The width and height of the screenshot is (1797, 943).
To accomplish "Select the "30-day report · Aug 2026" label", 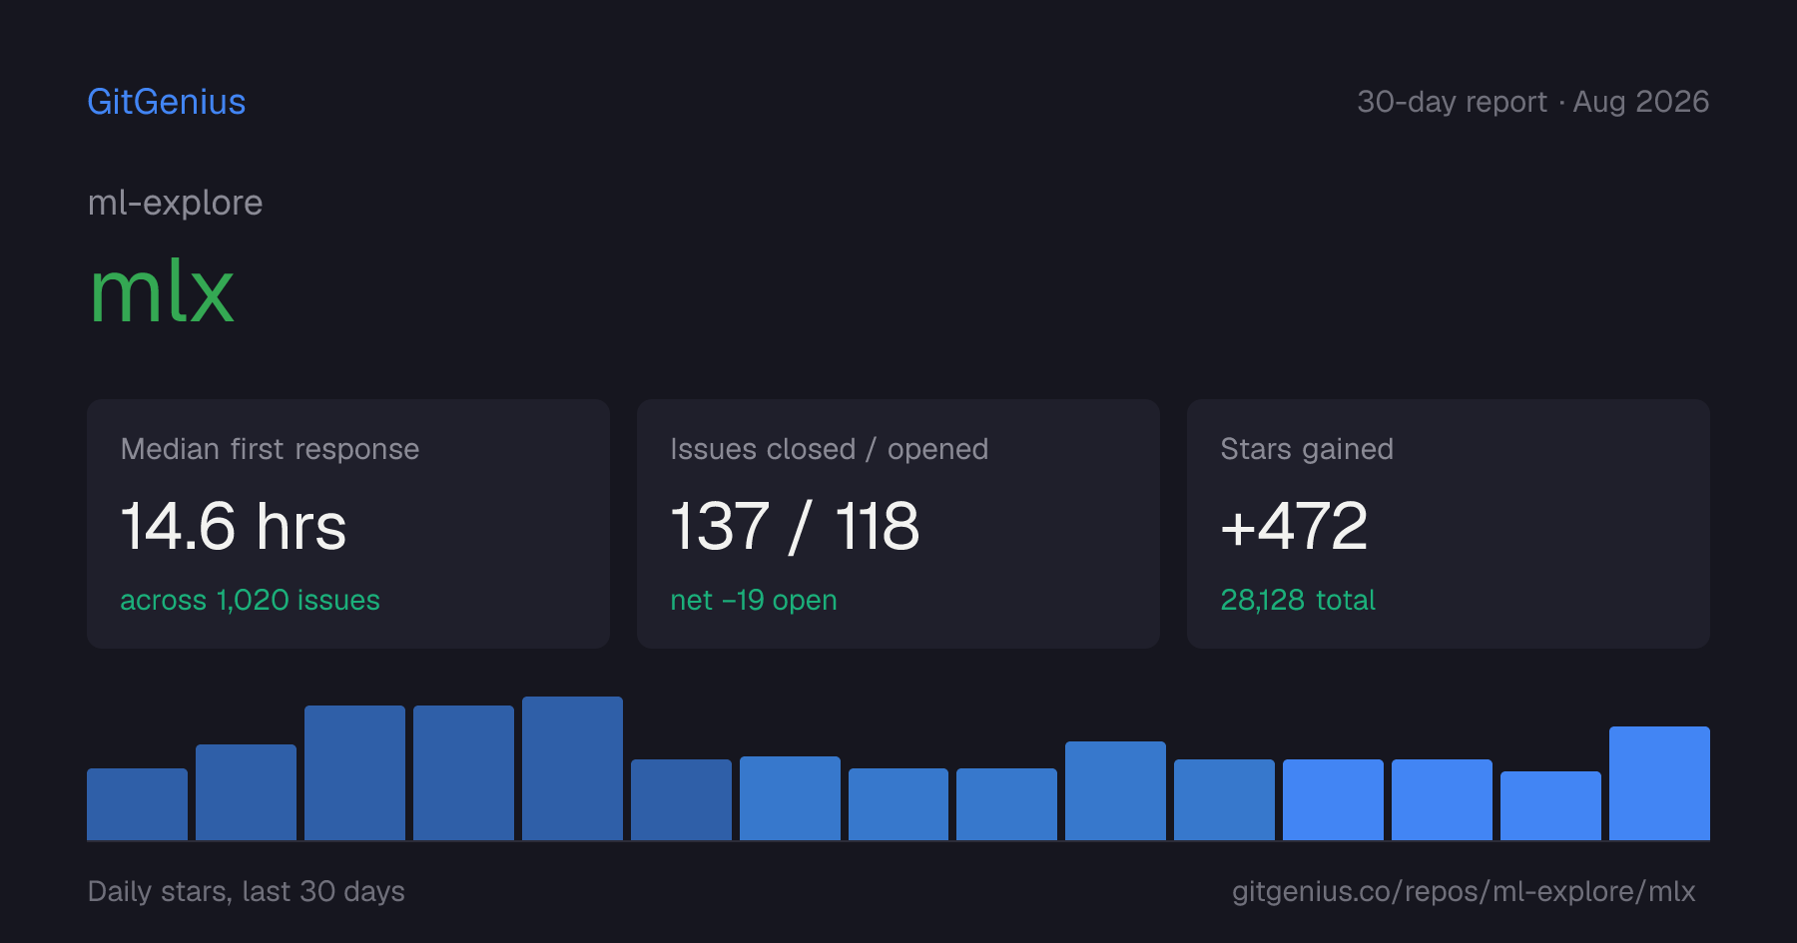I will 1532,102.
